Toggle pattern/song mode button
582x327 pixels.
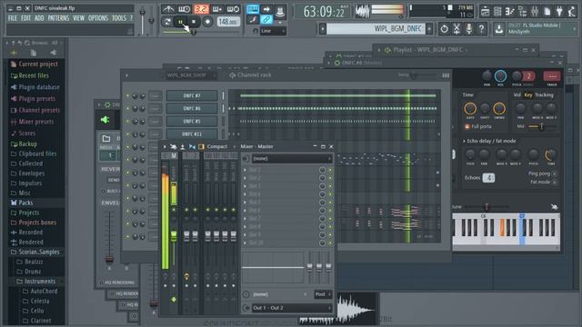[167, 22]
